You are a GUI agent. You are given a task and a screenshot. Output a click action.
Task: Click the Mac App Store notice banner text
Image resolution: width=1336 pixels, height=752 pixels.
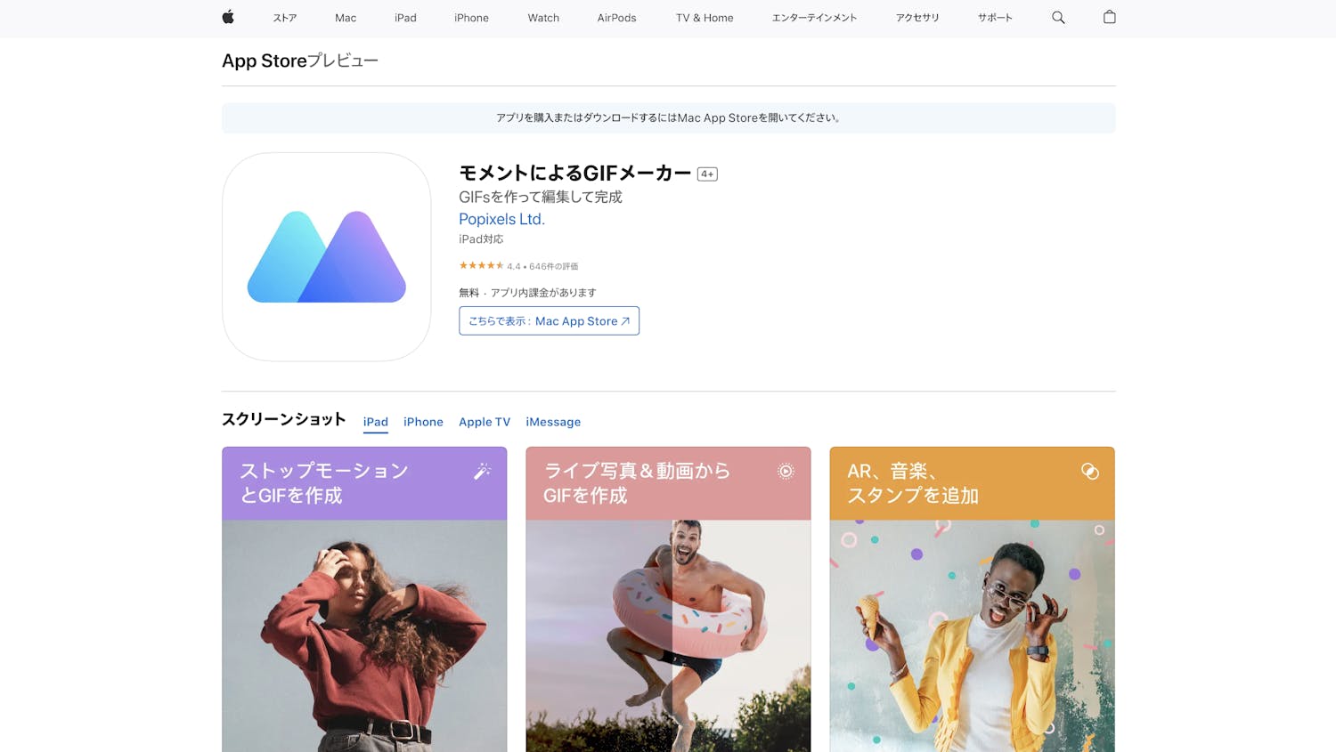pos(668,117)
